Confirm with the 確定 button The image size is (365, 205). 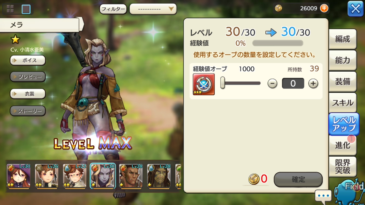(x=298, y=180)
